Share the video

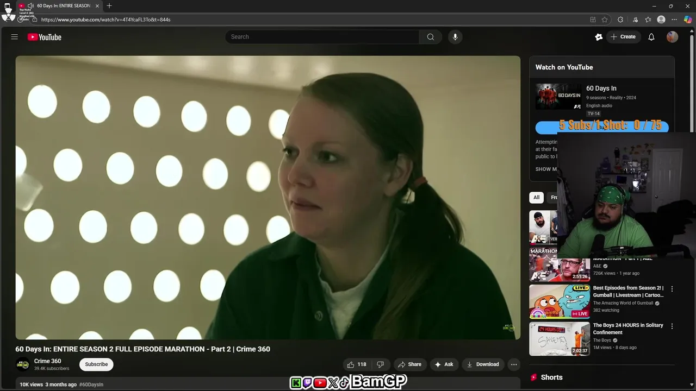click(409, 364)
